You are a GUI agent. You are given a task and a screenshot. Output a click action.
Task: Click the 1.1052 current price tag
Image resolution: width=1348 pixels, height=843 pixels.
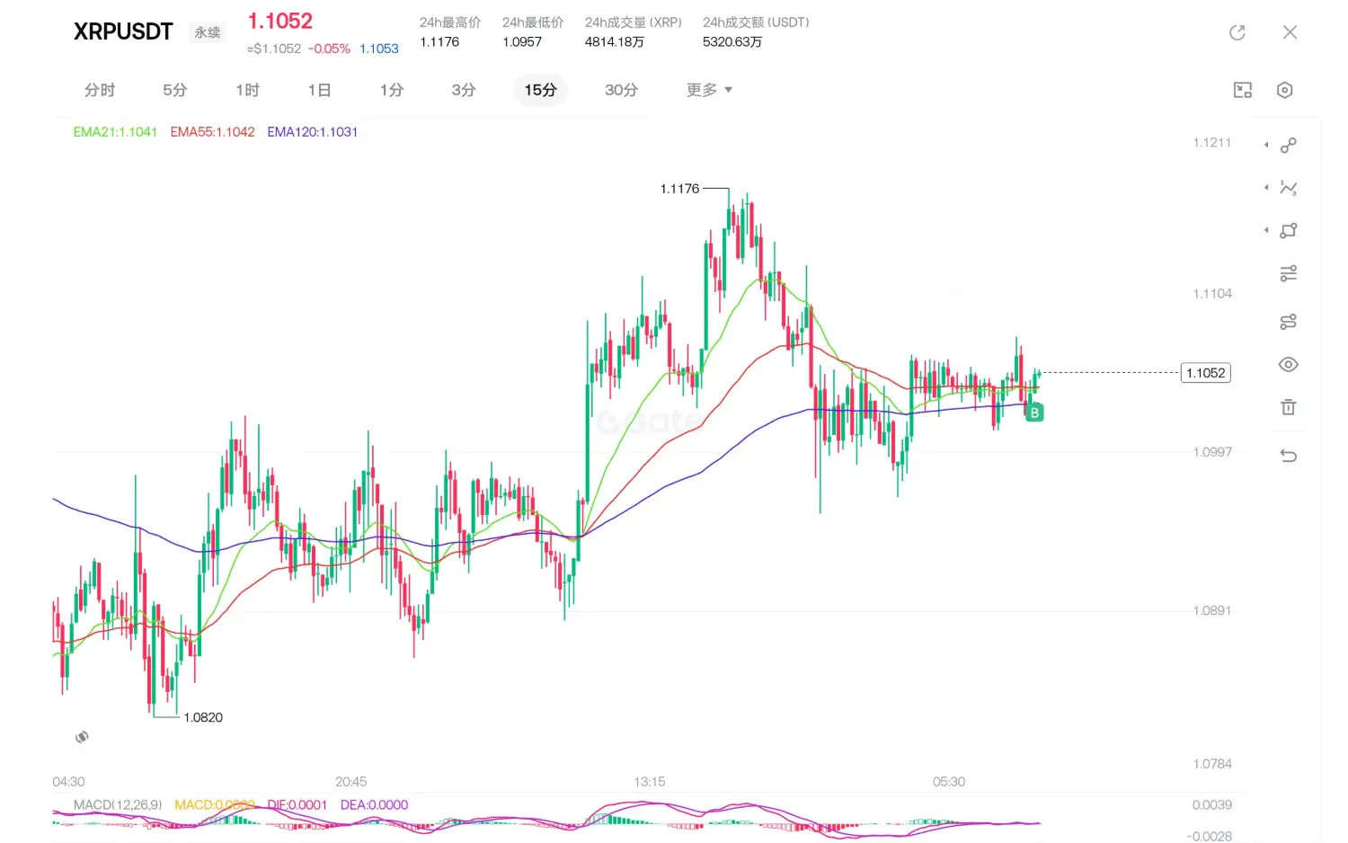click(1205, 373)
